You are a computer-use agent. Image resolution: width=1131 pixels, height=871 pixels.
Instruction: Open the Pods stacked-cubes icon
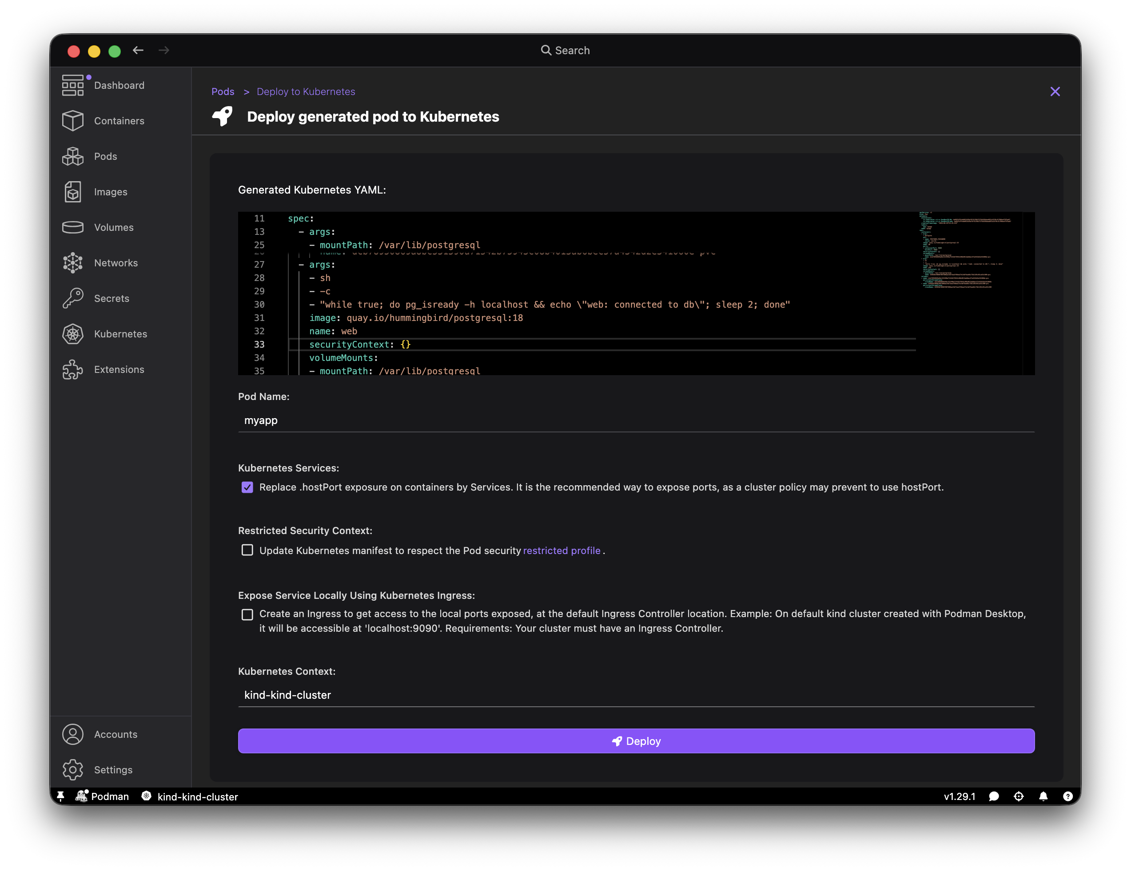tap(72, 156)
